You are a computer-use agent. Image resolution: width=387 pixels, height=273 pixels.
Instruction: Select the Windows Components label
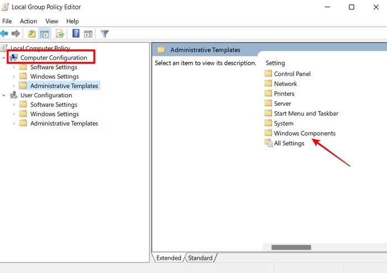[305, 133]
